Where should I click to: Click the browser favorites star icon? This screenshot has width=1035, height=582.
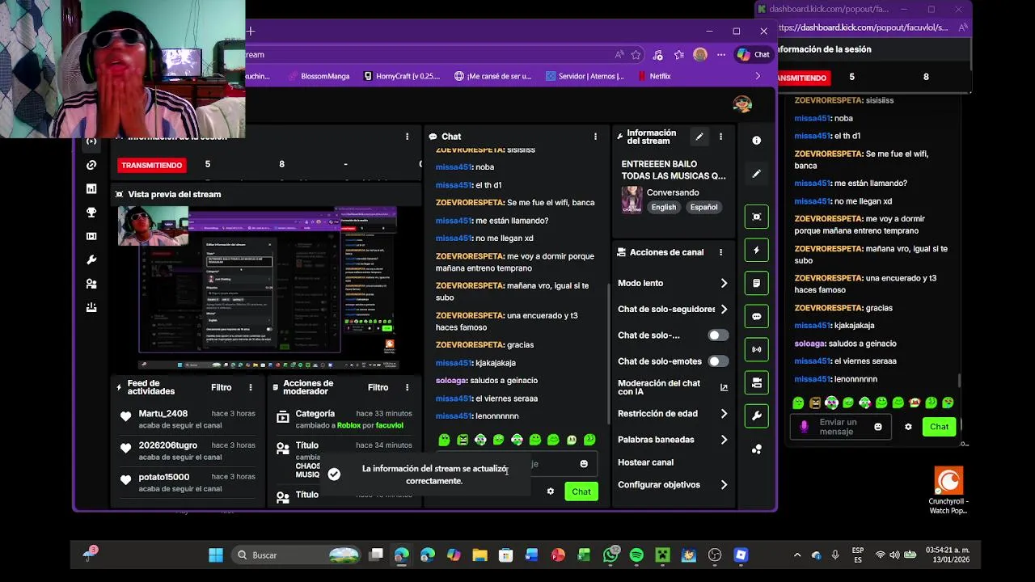click(636, 55)
